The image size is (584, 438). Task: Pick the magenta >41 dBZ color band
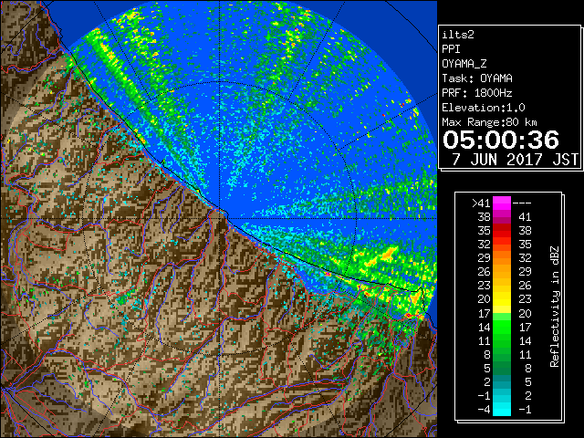tap(502, 203)
